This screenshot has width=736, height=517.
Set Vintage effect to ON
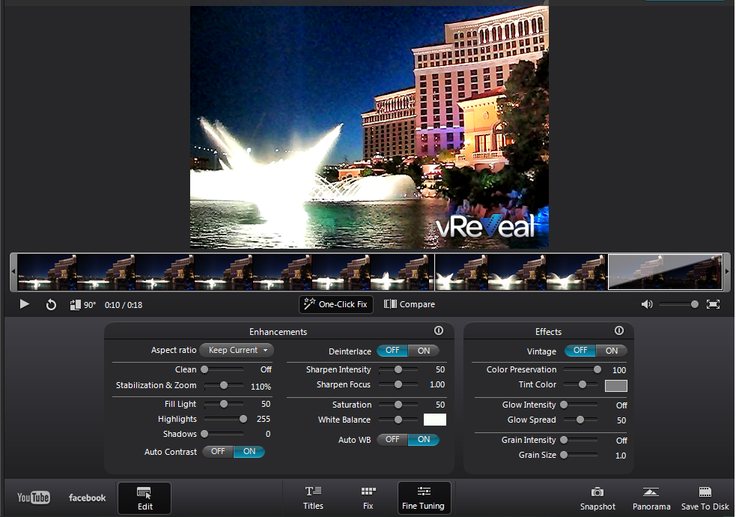611,351
